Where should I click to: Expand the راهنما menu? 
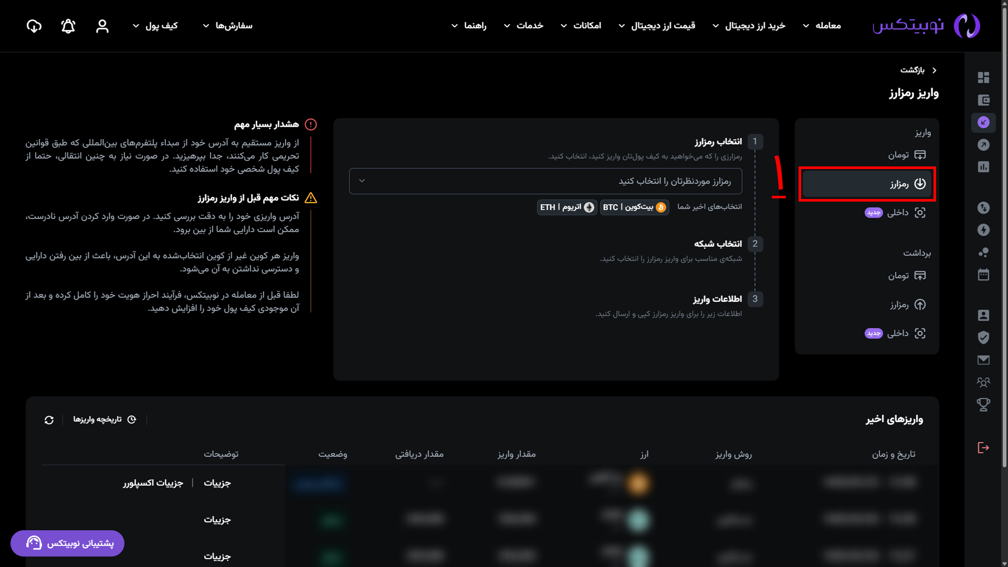(469, 26)
